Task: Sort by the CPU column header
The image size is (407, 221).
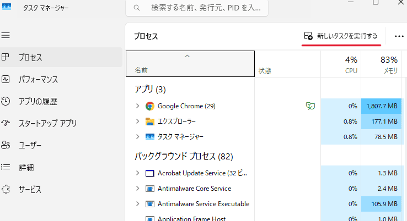Action: [x=341, y=64]
